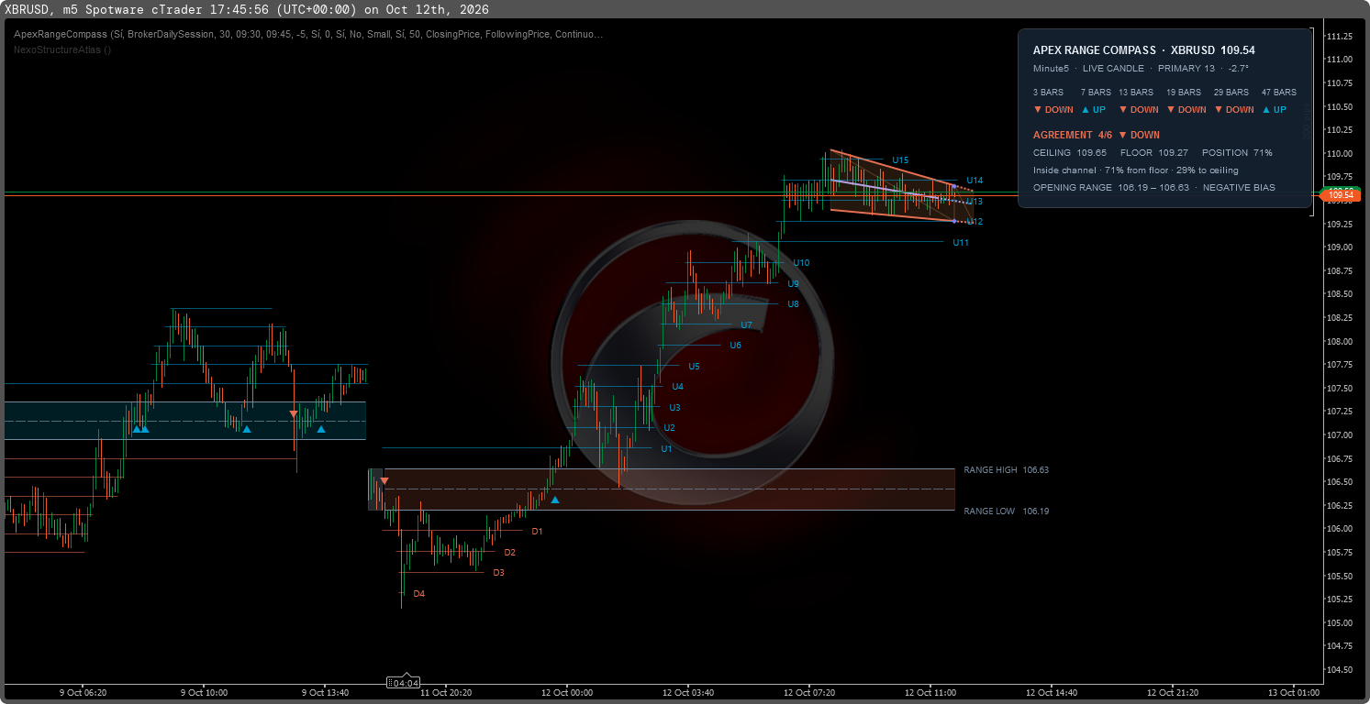Click the U5 level label
1370x704 pixels.
[694, 367]
